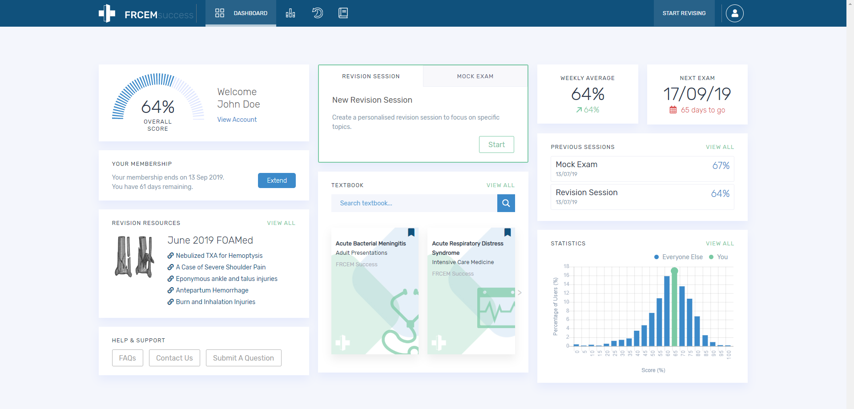The width and height of the screenshot is (854, 409).
Task: Click the next arrow in textbook carousel
Action: 520,293
